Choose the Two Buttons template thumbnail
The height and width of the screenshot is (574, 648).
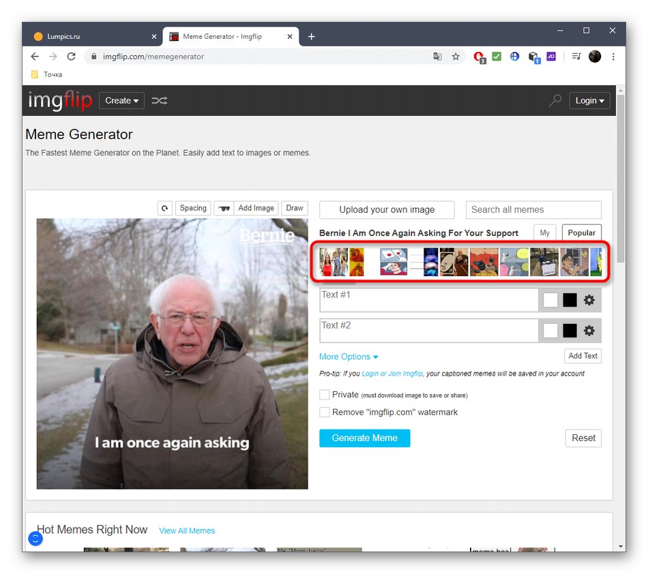click(x=394, y=262)
